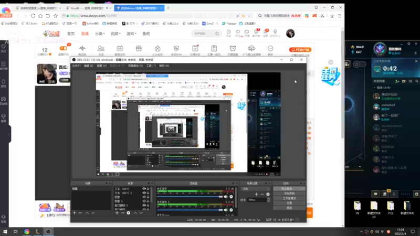Toggle visibility of the 图像 source
This screenshot has height=236, width=420.
pyautogui.click(x=144, y=197)
